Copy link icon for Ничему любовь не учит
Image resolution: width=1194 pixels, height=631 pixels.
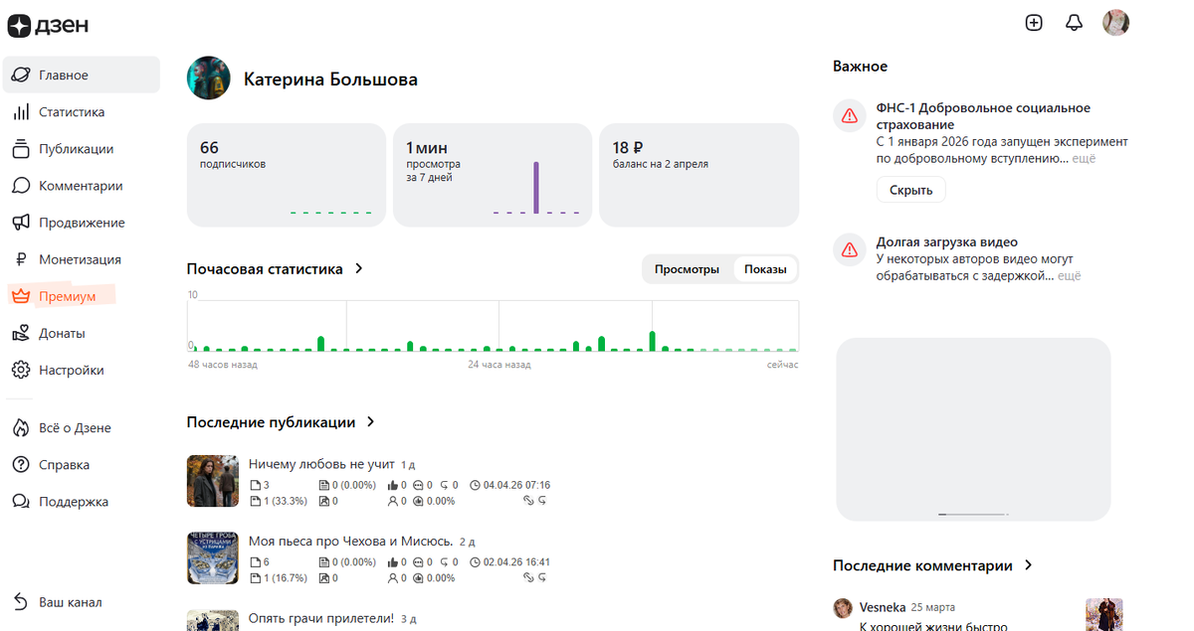click(x=529, y=501)
